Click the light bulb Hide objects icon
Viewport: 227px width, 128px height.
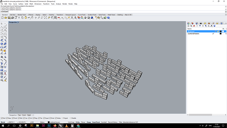pyautogui.click(x=72, y=17)
